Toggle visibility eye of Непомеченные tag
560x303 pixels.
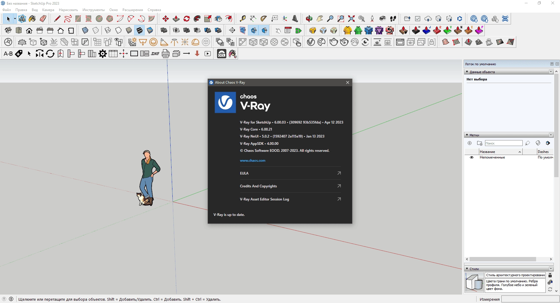472,157
